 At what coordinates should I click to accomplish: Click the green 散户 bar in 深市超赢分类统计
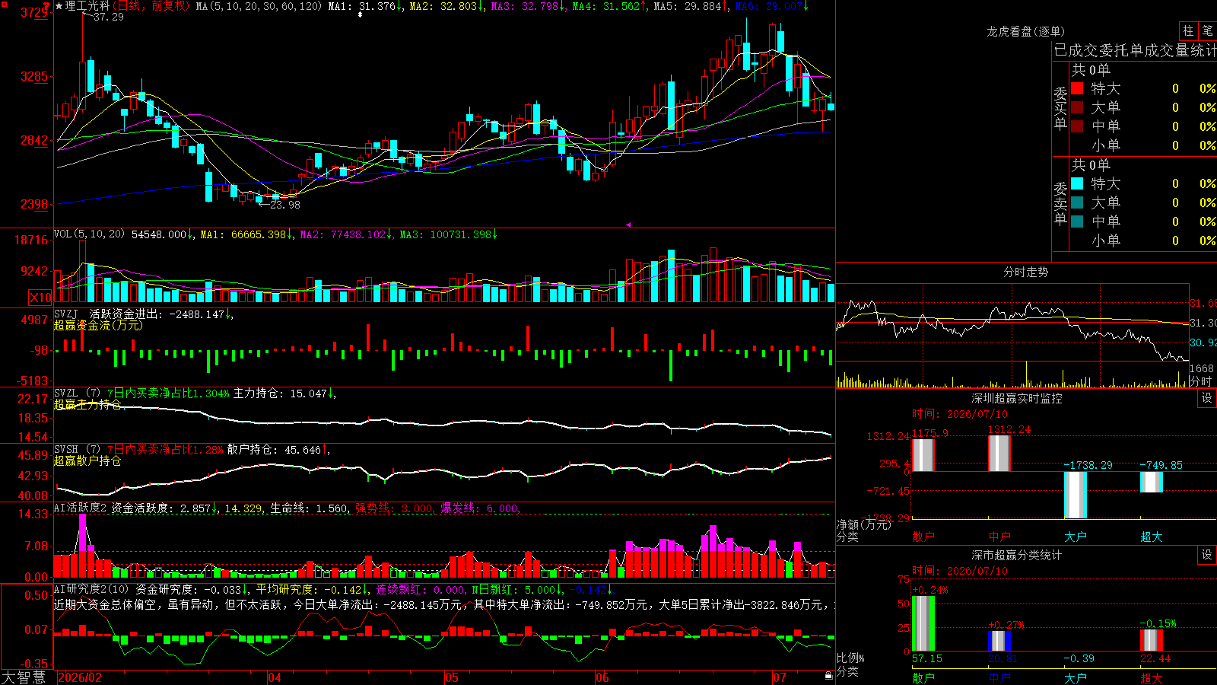click(923, 624)
